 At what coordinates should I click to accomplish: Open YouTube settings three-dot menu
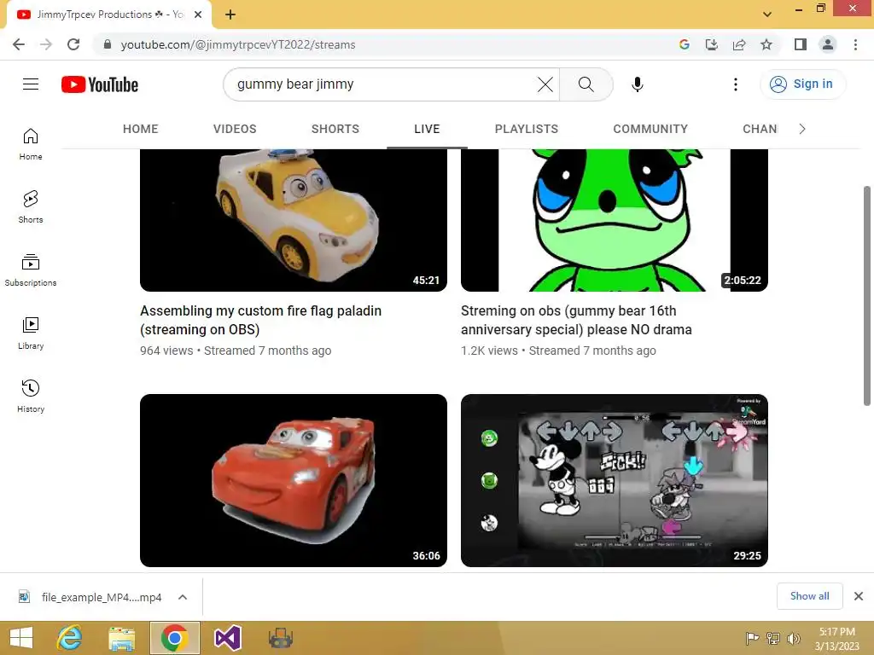[736, 84]
